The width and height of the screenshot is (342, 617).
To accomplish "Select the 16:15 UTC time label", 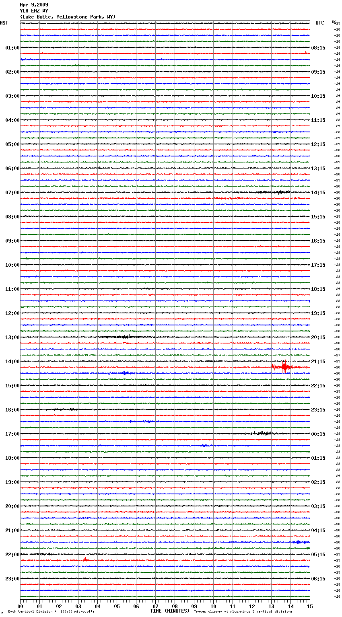I will pos(318,241).
